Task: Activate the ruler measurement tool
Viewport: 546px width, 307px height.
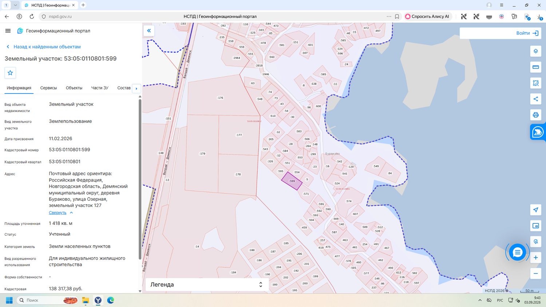Action: (536, 67)
